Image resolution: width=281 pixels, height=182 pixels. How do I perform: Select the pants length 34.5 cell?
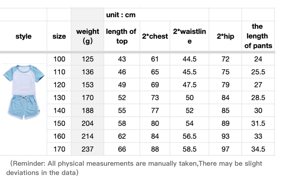click(x=258, y=149)
